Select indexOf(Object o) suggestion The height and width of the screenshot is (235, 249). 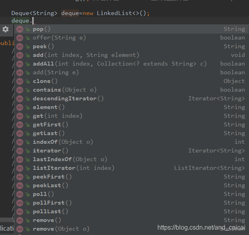point(131,142)
